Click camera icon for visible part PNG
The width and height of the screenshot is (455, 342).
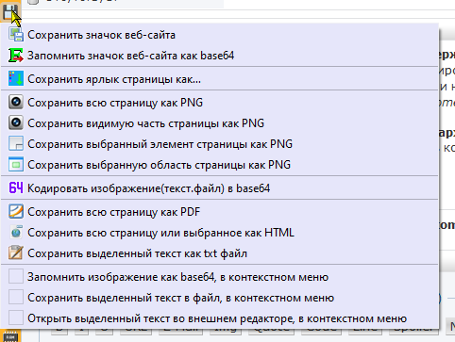tap(16, 123)
